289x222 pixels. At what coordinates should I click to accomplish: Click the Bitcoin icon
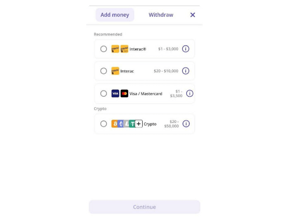pyautogui.click(x=114, y=124)
